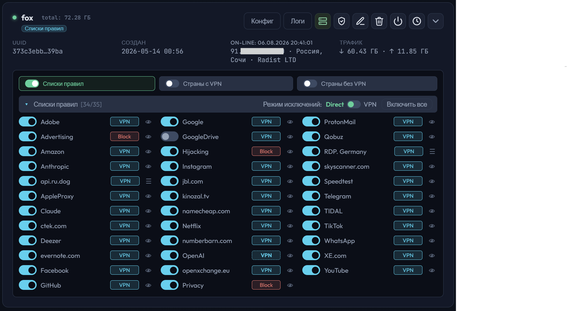Select the Списки правил tab
This screenshot has width=567, height=311.
(87, 84)
